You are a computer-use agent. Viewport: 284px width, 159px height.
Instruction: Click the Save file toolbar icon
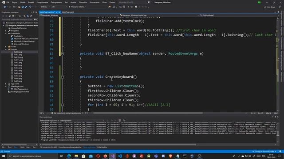coord(23,7)
